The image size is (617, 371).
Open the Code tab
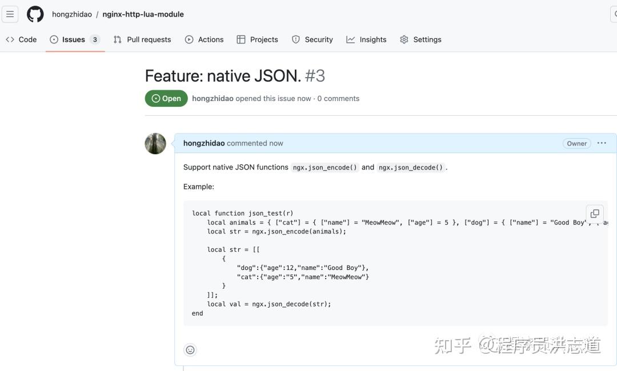21,39
